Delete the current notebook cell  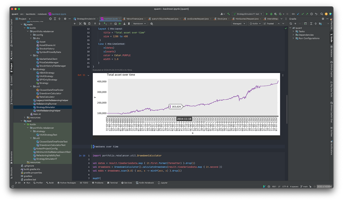[129, 24]
